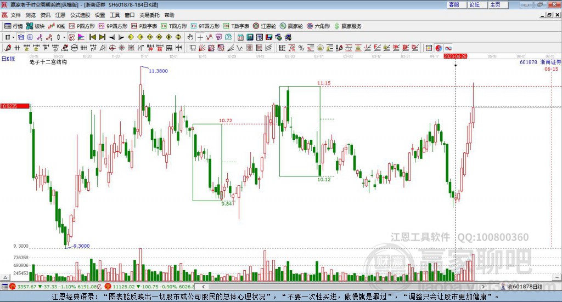The image size is (562, 302).
Task: Open the 工具 menu
Action: [115, 15]
